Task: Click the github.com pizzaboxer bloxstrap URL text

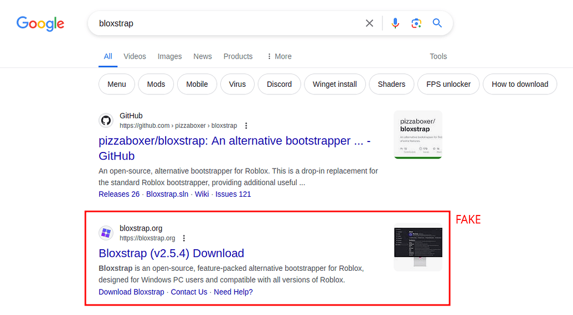Action: (x=178, y=125)
